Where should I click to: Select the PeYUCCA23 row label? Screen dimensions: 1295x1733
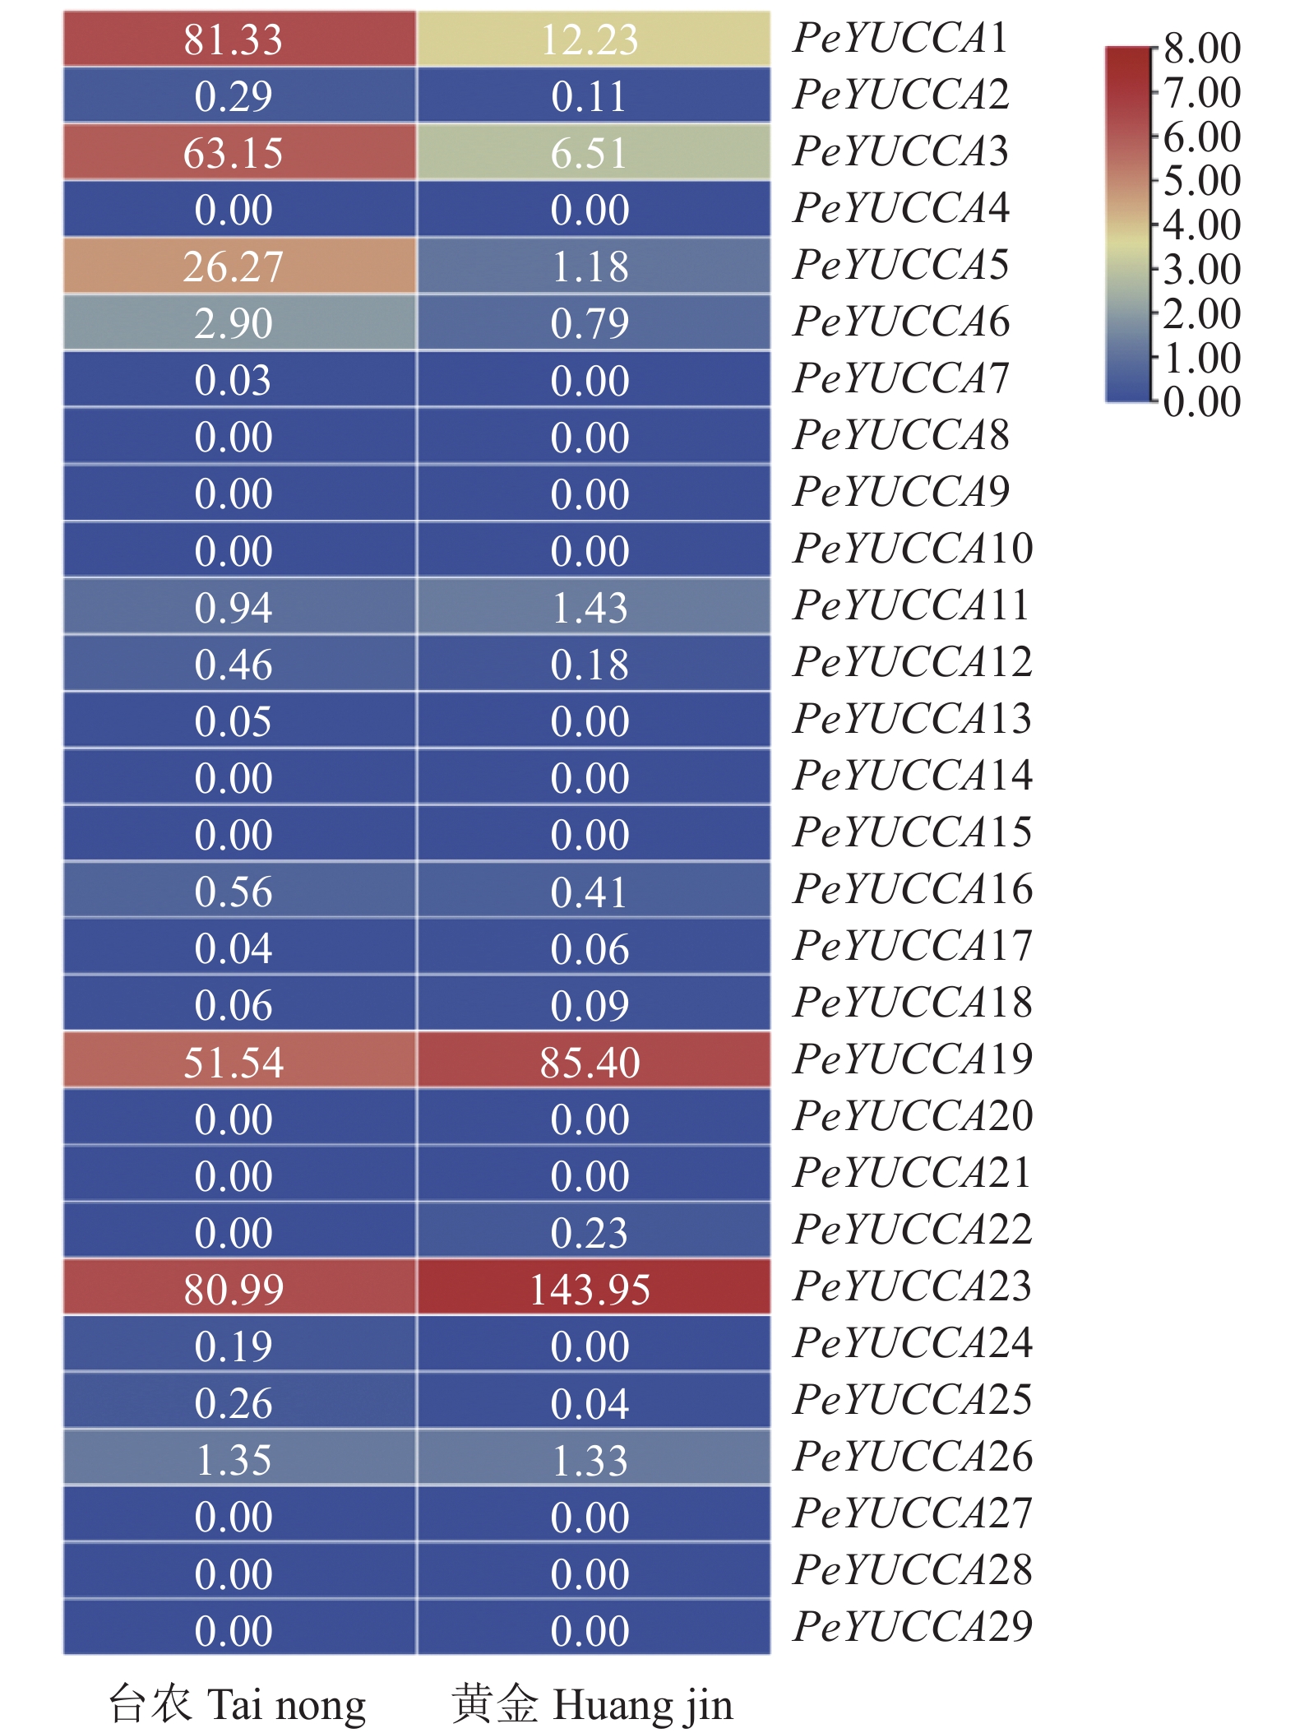click(912, 1286)
